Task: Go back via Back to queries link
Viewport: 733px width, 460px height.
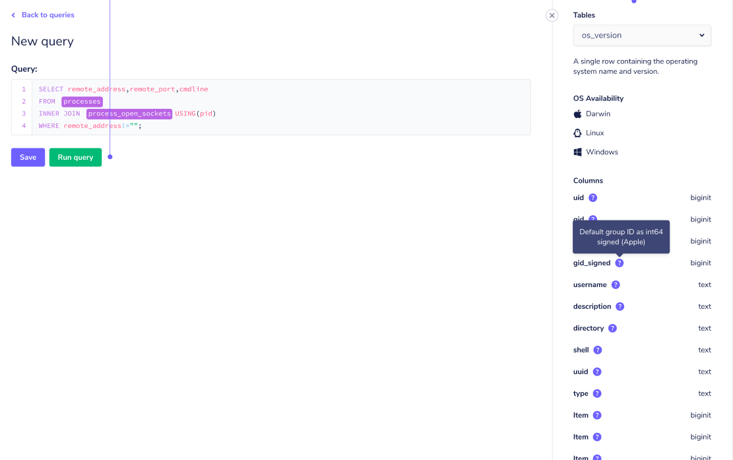Action: click(48, 15)
